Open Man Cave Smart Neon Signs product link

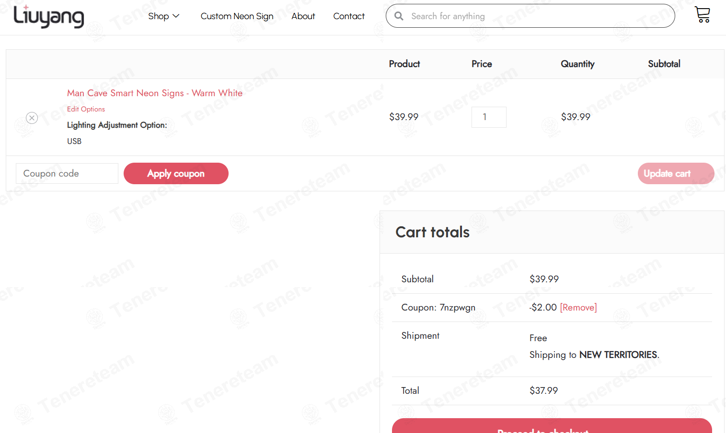click(155, 93)
